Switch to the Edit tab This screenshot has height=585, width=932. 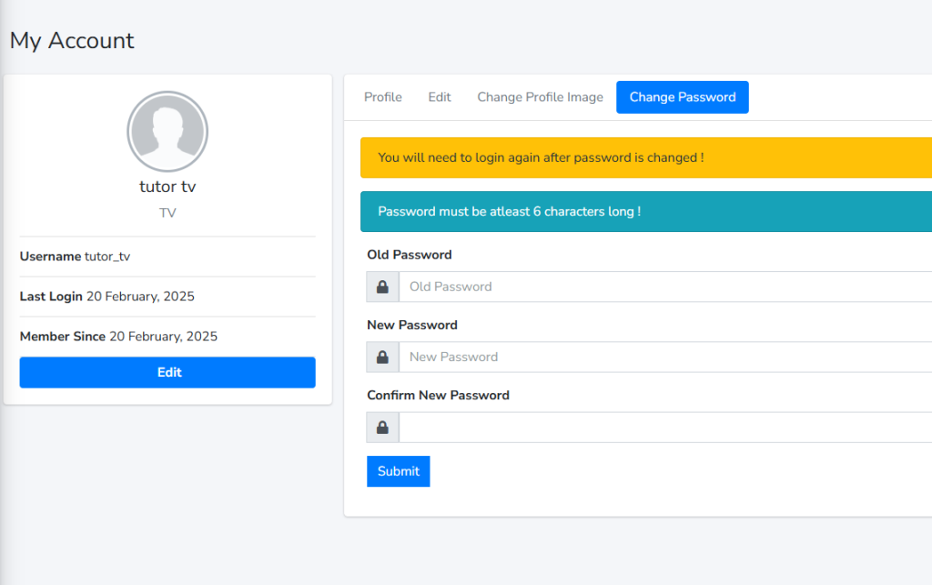click(440, 97)
